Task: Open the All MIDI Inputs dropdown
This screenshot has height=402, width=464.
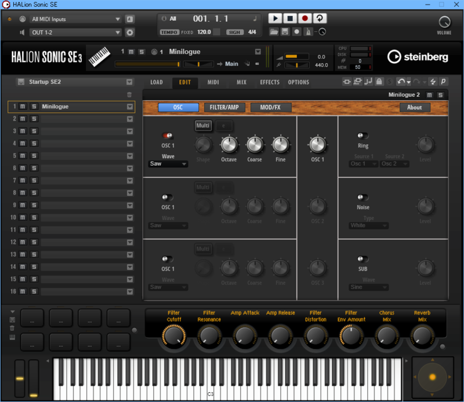Action: point(76,19)
